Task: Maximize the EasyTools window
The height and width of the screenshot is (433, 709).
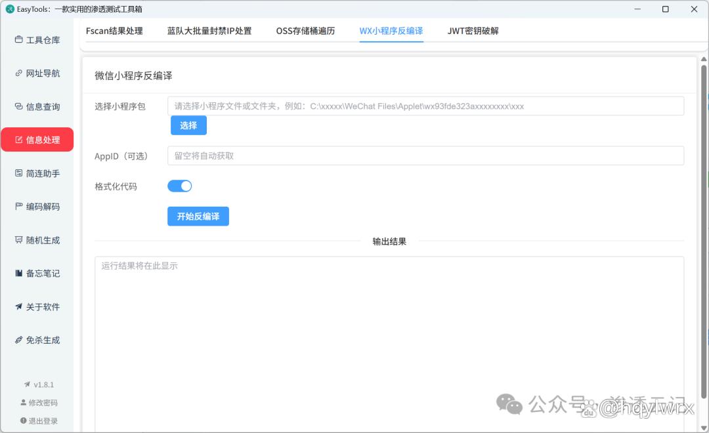Action: tap(666, 9)
